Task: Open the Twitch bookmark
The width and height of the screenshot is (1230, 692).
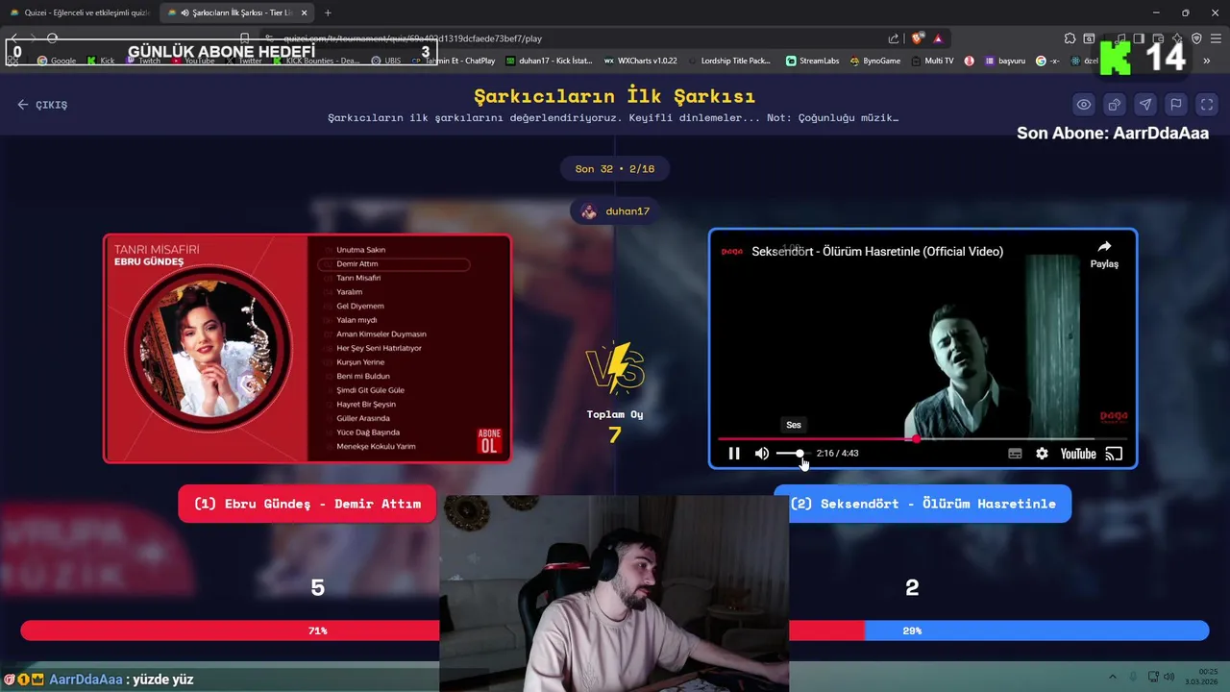Action: tap(144, 61)
